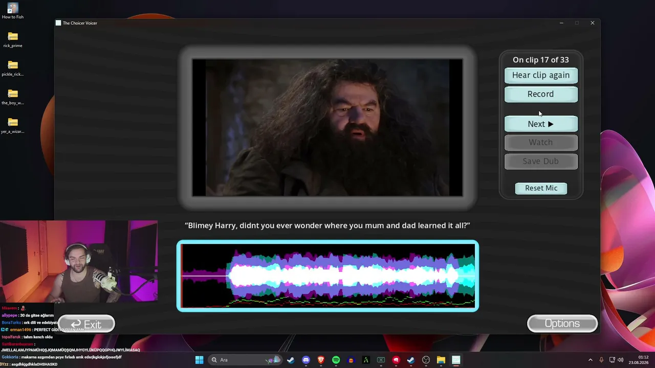This screenshot has width=655, height=368.
Task: Start recording with the Record button
Action: pos(541,94)
